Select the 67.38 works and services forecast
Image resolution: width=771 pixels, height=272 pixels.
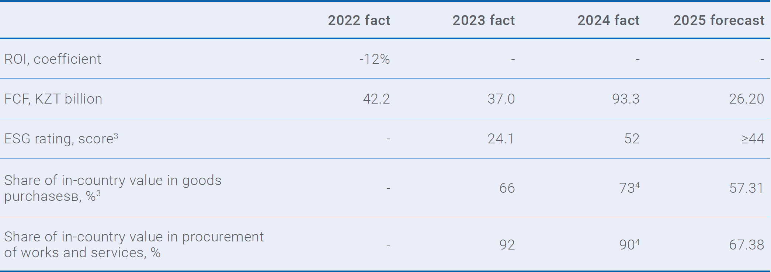pyautogui.click(x=746, y=245)
